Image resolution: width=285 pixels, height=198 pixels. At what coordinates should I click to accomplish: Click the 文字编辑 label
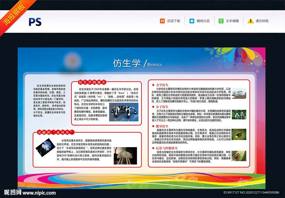(232, 21)
